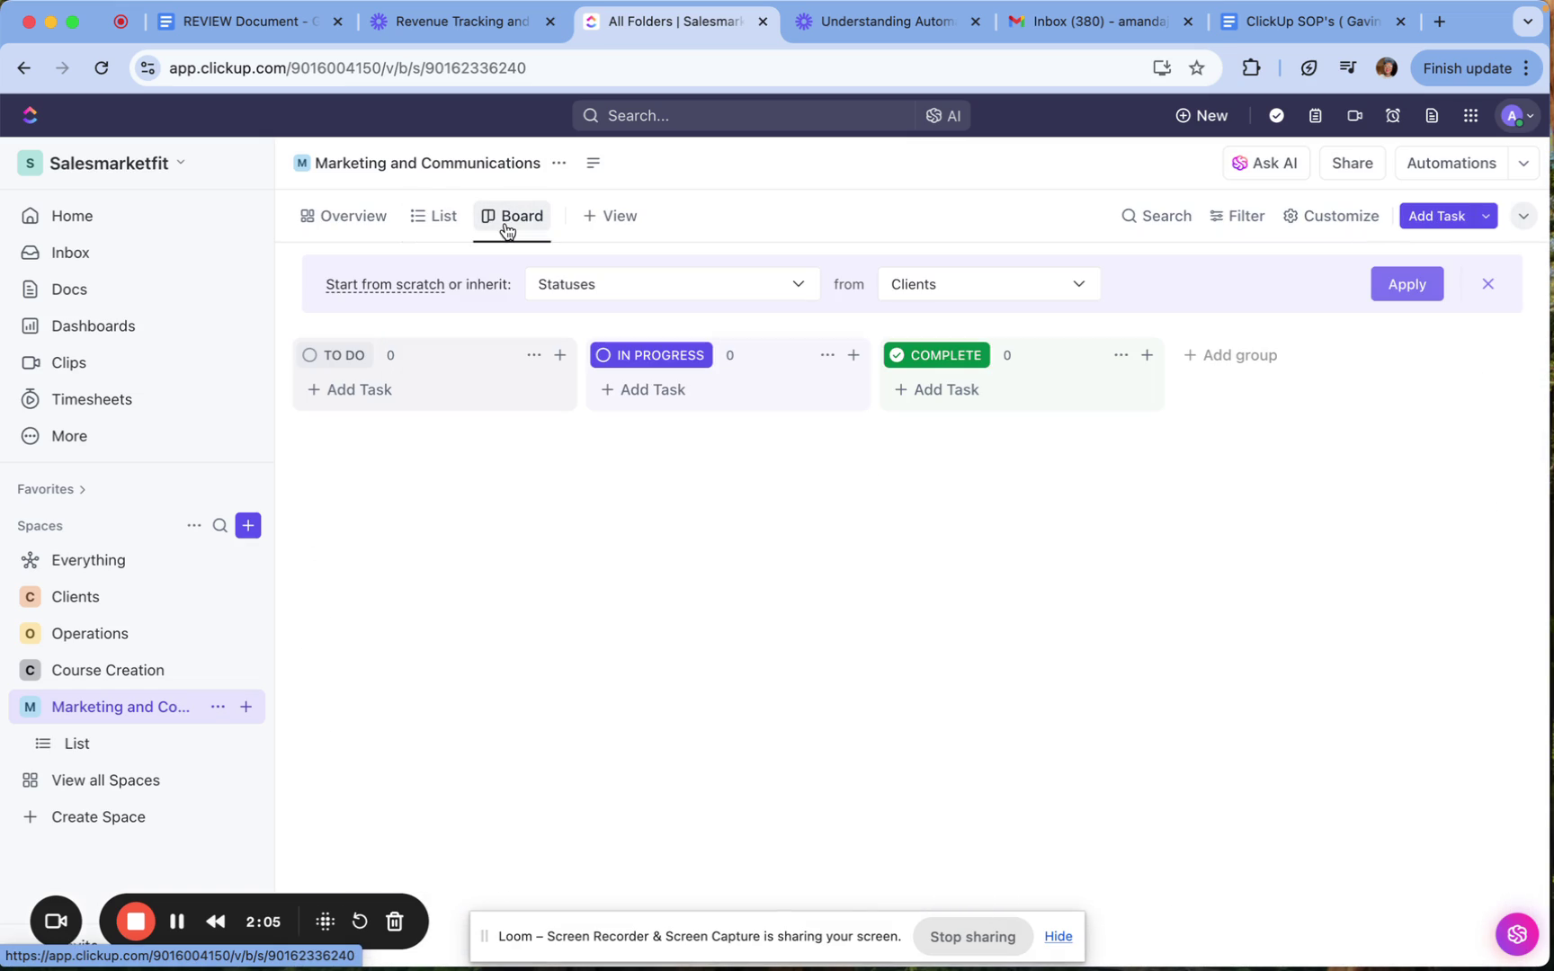
Task: Open Customize settings
Action: (1331, 216)
